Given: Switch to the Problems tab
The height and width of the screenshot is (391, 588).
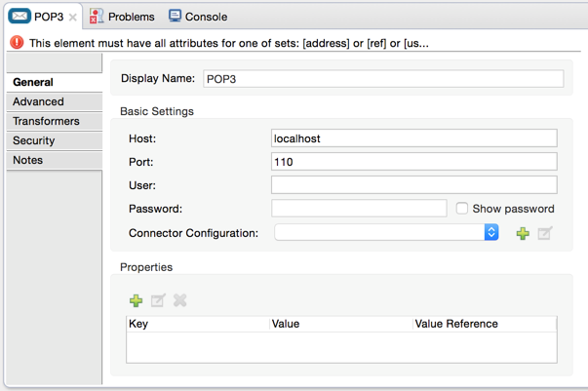Looking at the screenshot, I should click(x=122, y=17).
